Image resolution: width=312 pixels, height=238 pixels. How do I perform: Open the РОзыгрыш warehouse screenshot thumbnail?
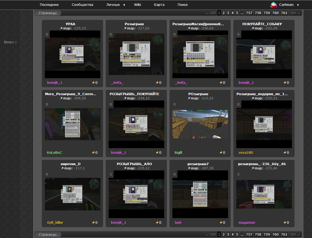click(200, 124)
